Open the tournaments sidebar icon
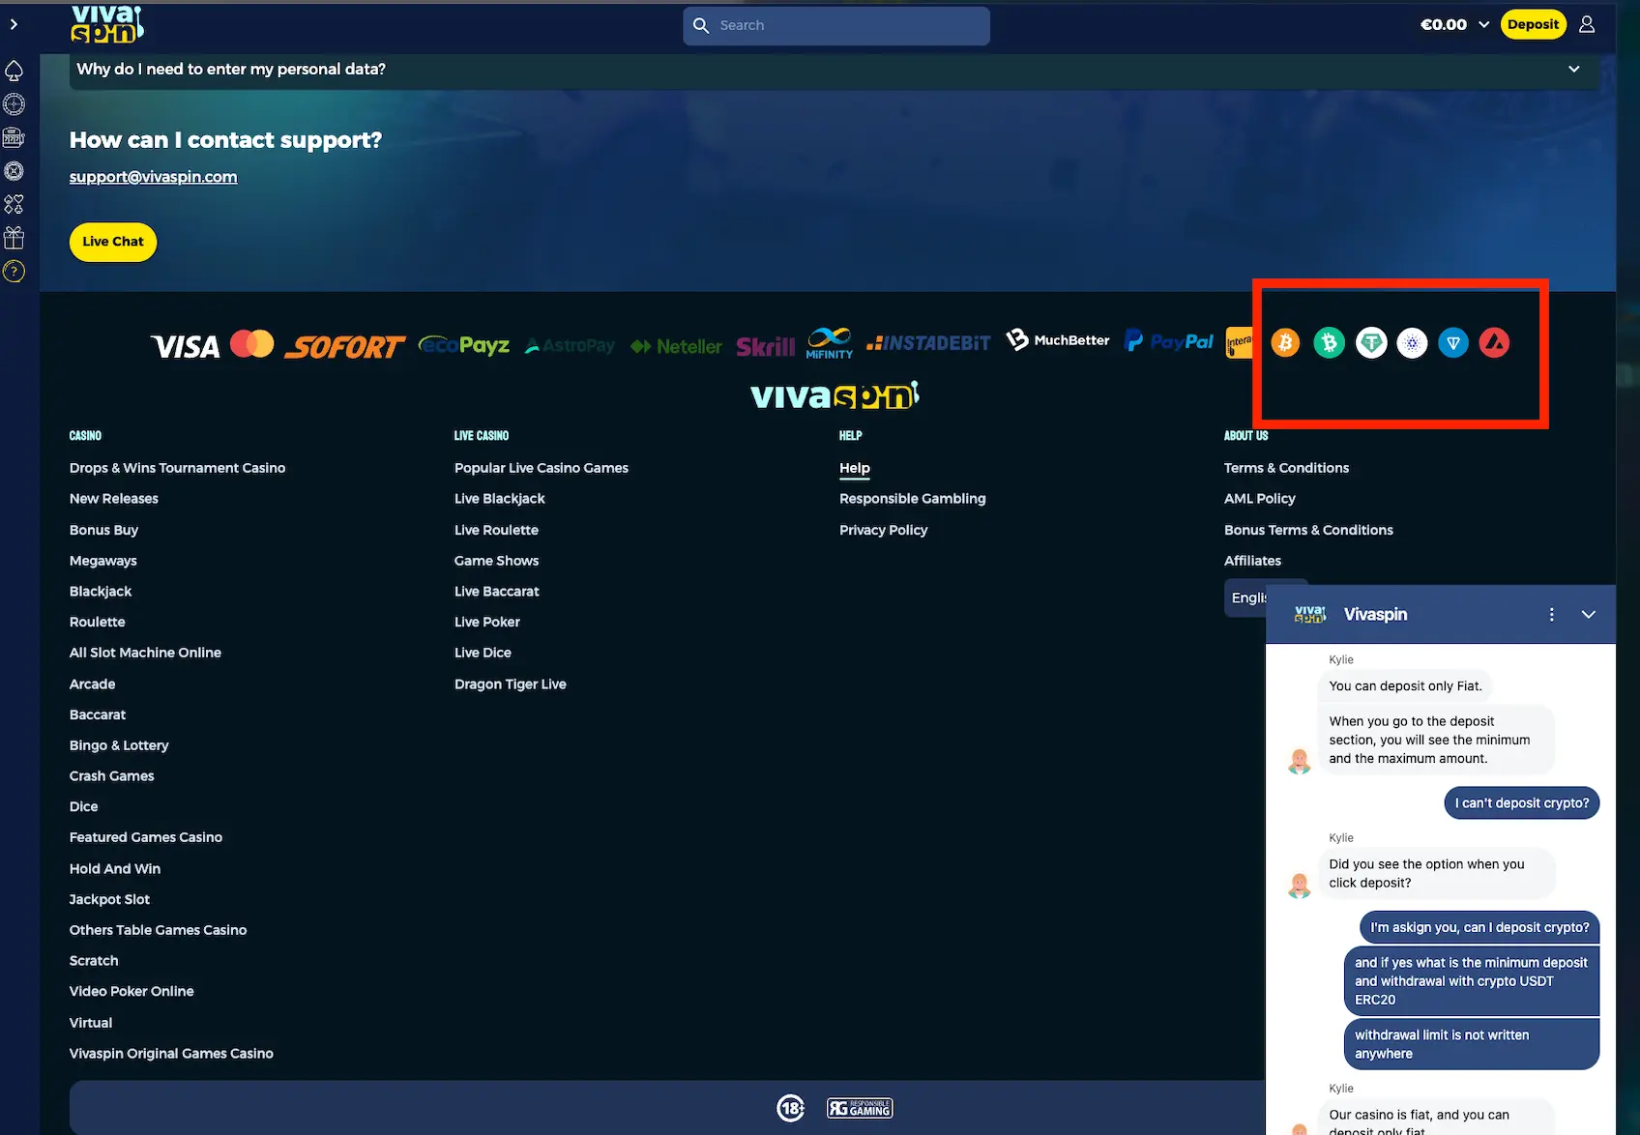This screenshot has width=1640, height=1135. pyautogui.click(x=14, y=204)
